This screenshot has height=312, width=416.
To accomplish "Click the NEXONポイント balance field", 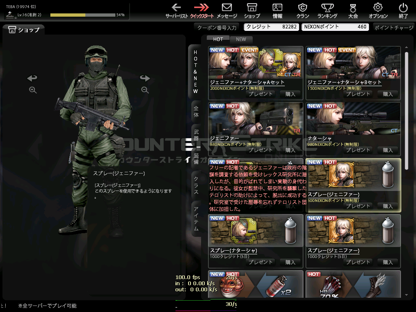I will [335, 27].
